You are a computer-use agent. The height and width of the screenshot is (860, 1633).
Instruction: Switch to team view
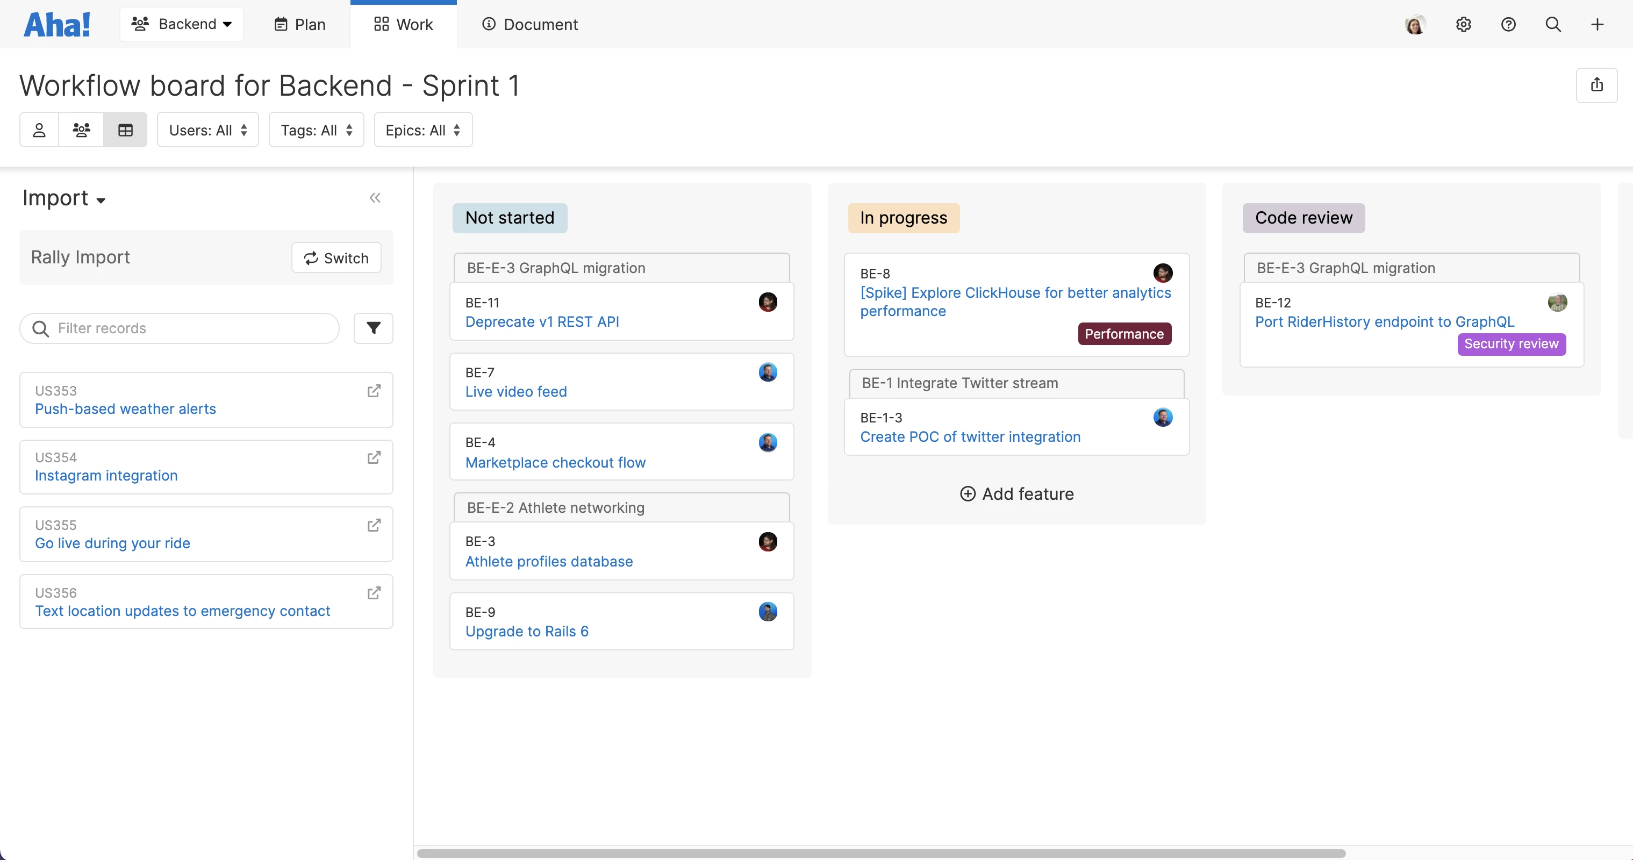82,130
